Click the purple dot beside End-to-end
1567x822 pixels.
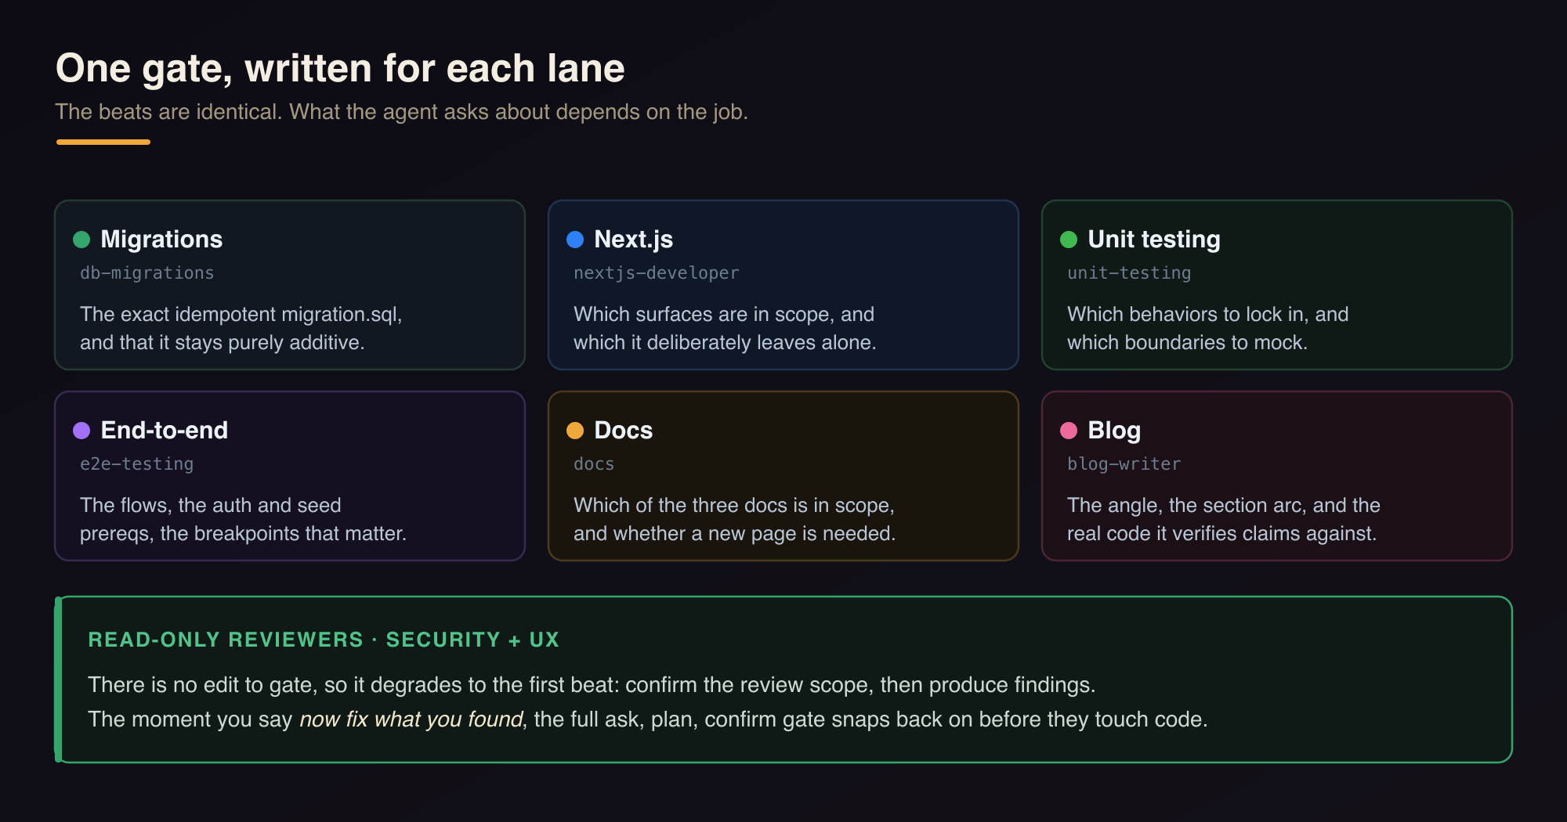pos(81,431)
